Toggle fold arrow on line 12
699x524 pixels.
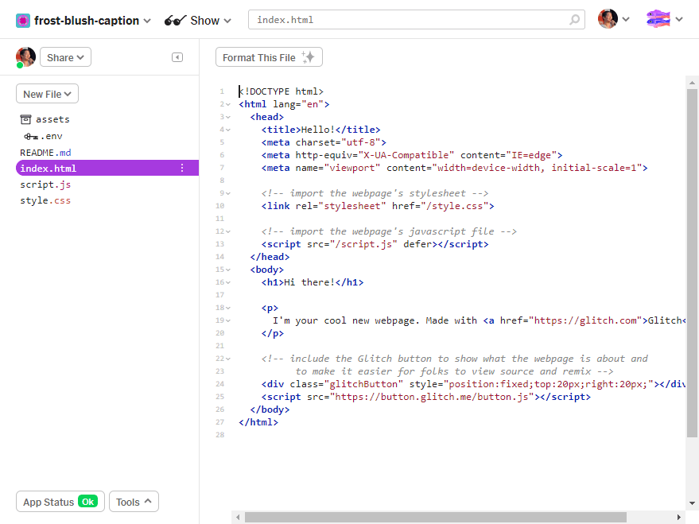coord(228,231)
